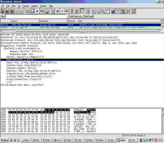Click the taskbar clock showing 13:07
The image size is (164, 143).
click(x=160, y=140)
